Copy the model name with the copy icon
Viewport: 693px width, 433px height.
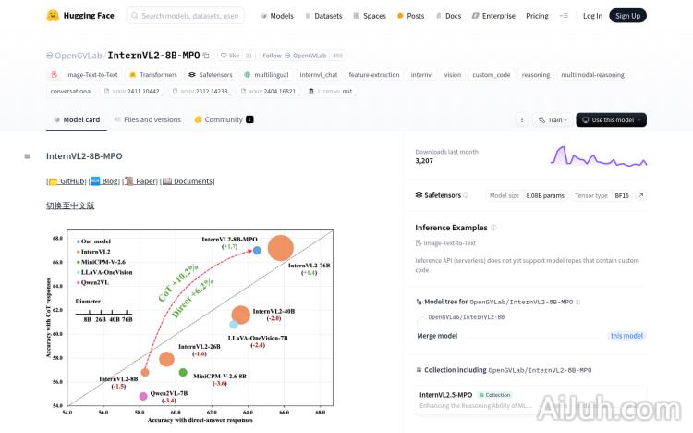click(206, 56)
